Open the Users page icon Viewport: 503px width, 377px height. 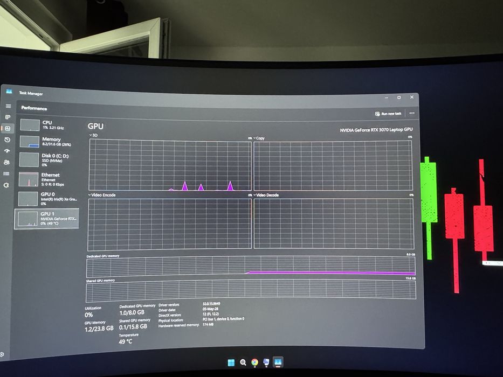pos(6,162)
